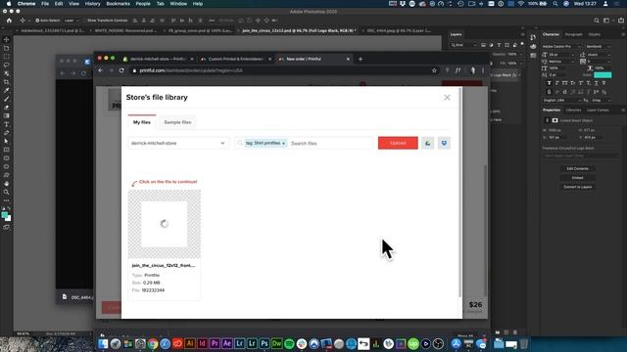Bookmark page with star icon
627x352 pixels.
point(434,70)
